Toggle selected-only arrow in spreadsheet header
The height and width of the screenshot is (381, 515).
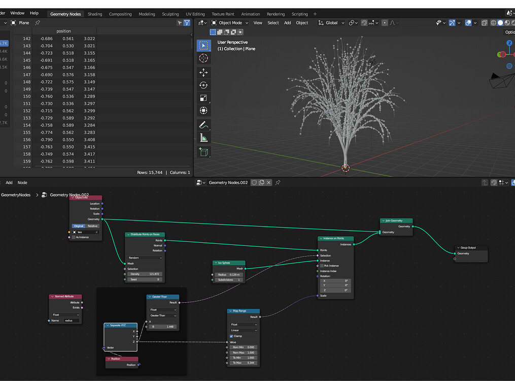coord(180,23)
